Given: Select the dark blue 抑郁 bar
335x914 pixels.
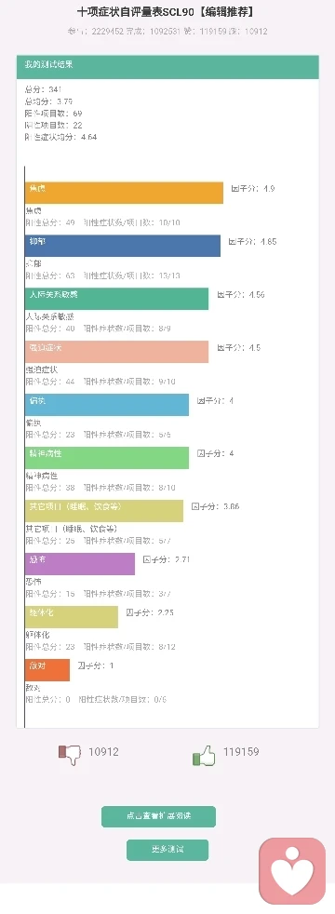Looking at the screenshot, I should pos(123,246).
